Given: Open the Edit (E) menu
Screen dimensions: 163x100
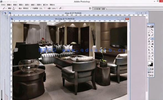Looking at the screenshot, I should tap(9, 5).
